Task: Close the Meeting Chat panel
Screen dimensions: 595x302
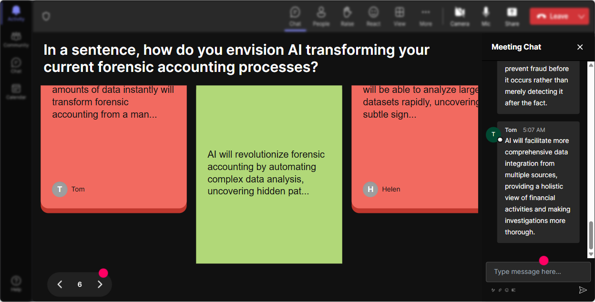Action: (580, 47)
